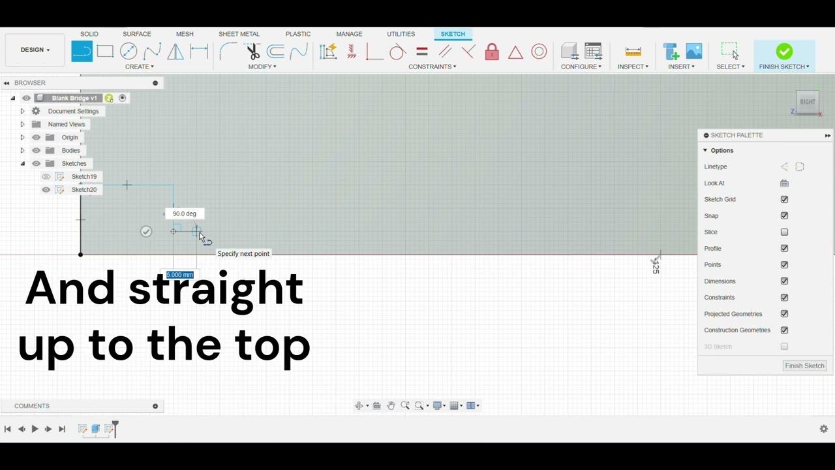Toggle the Projected Geometries checkbox

(784, 314)
